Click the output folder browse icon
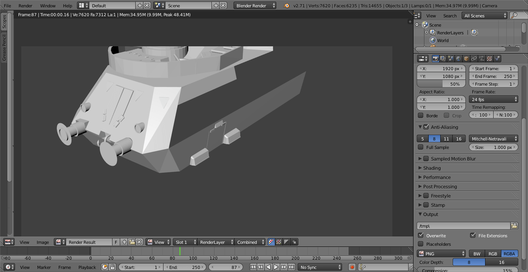528x272 pixels. pyautogui.click(x=514, y=226)
